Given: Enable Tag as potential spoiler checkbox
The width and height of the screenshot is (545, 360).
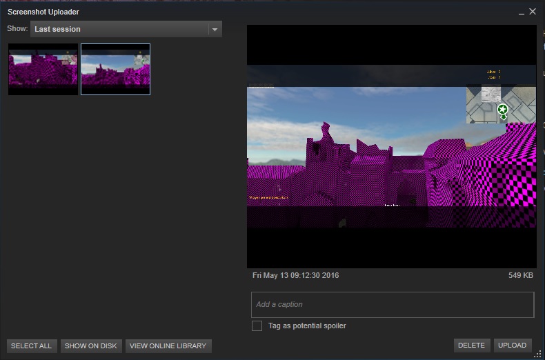Looking at the screenshot, I should click(257, 326).
